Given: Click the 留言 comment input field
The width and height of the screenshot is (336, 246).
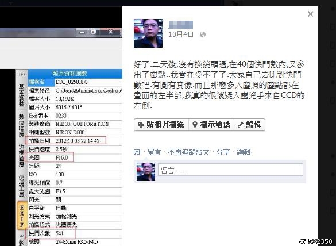Looking at the screenshot, I should [x=230, y=170].
